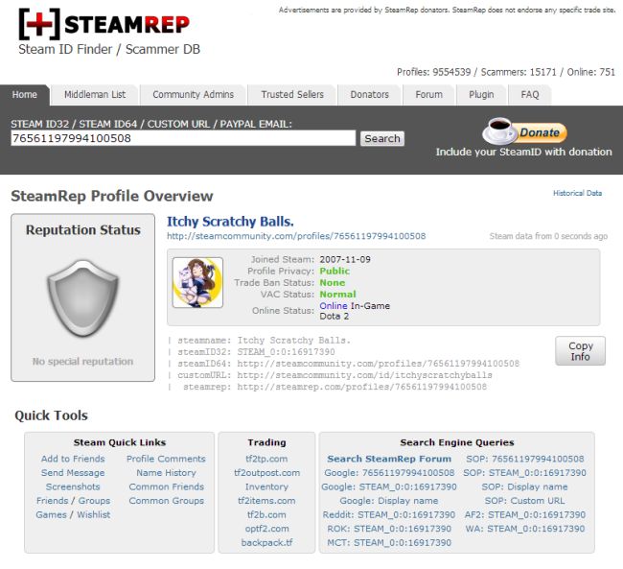This screenshot has height=569, width=623.
Task: Open the Common Friends link
Action: 166,486
